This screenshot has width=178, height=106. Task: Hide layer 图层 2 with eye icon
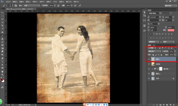[149, 59]
